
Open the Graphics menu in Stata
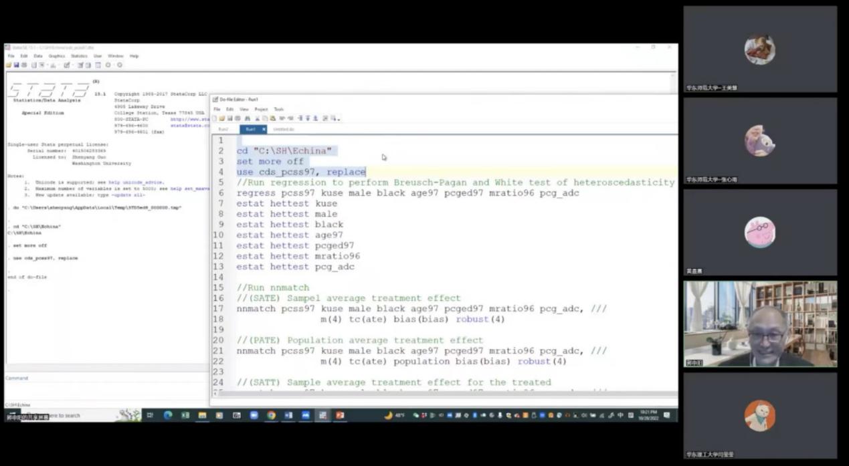pyautogui.click(x=56, y=56)
